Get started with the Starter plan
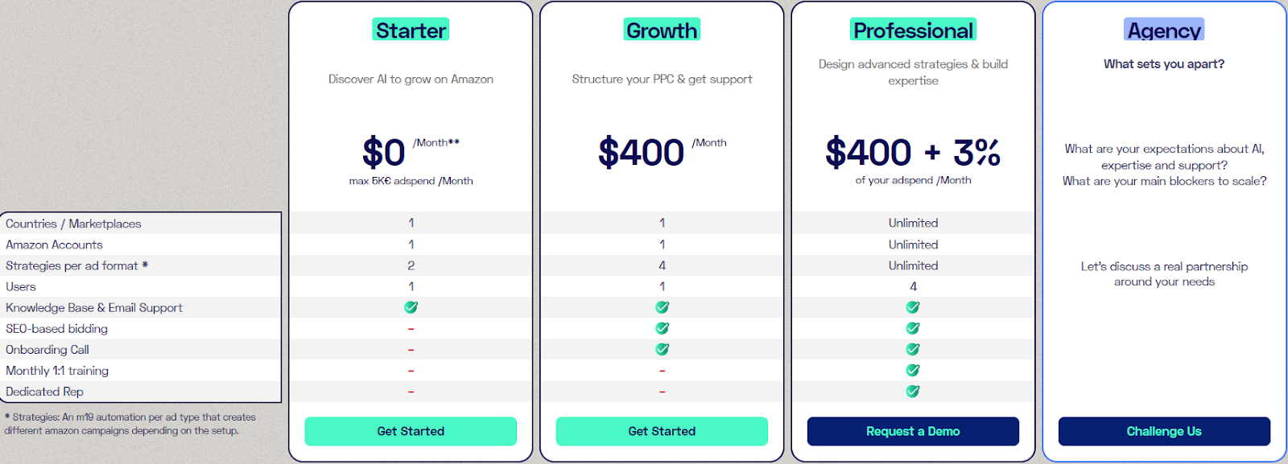 (x=411, y=431)
